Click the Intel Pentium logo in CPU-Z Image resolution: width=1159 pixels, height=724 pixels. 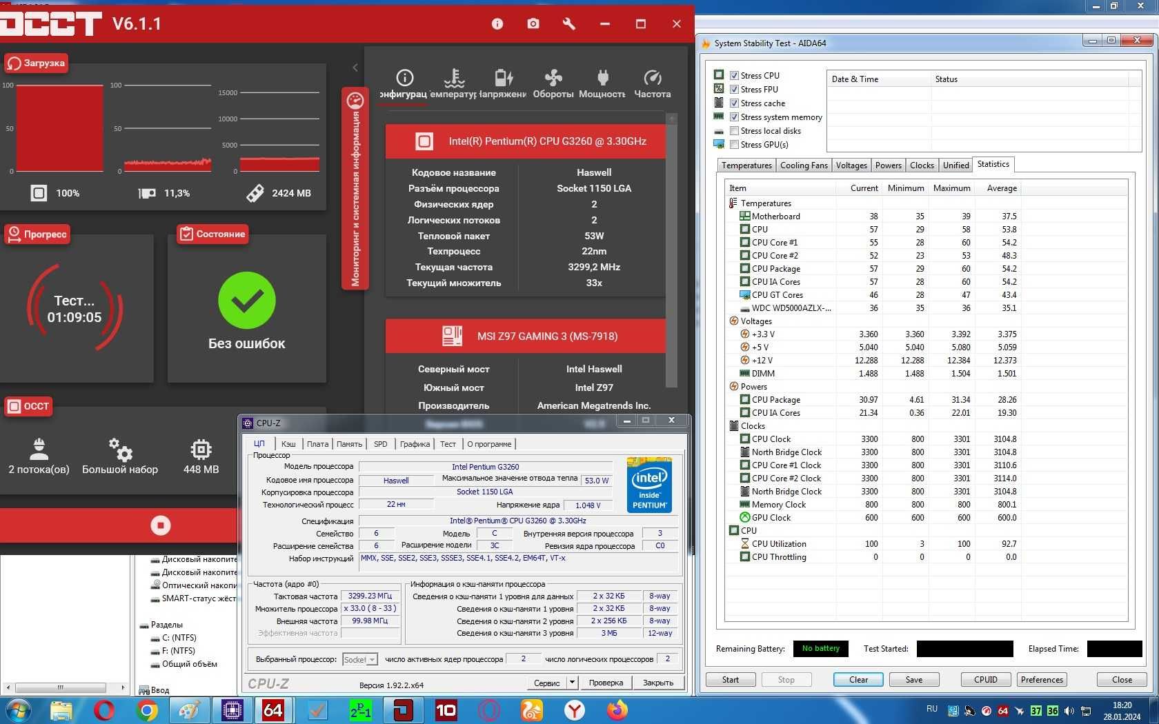[649, 485]
